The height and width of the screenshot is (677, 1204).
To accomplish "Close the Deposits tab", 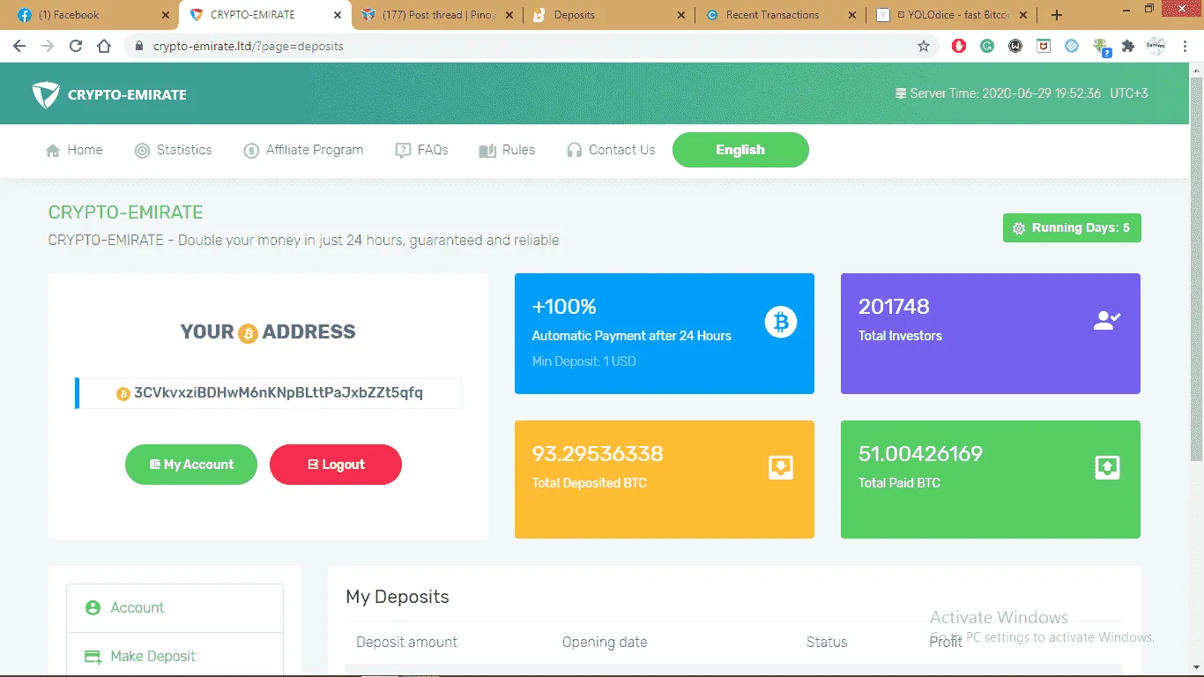I will coord(681,15).
